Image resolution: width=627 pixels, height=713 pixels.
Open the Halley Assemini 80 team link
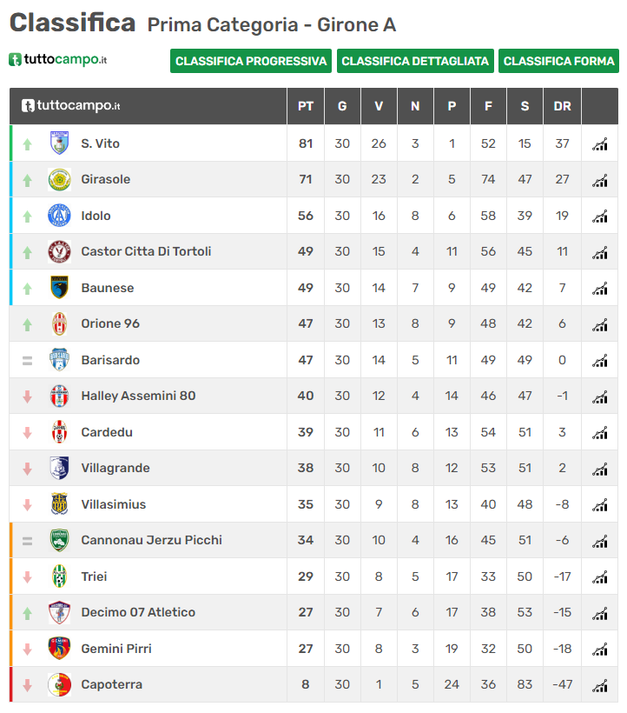point(138,396)
